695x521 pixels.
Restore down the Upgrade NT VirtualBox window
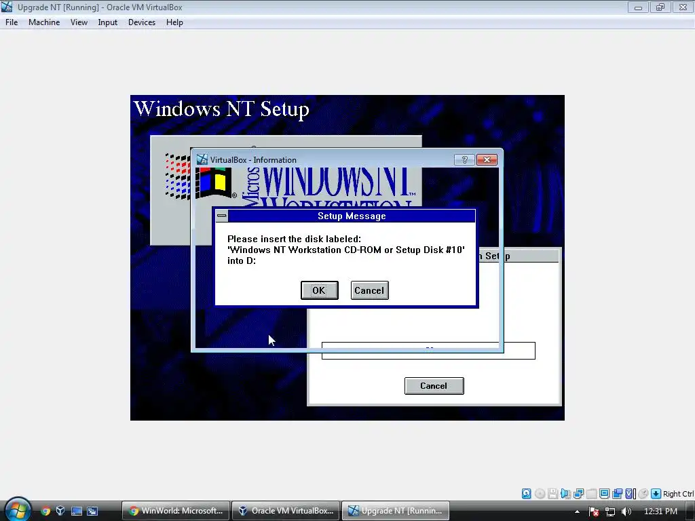[660, 7]
